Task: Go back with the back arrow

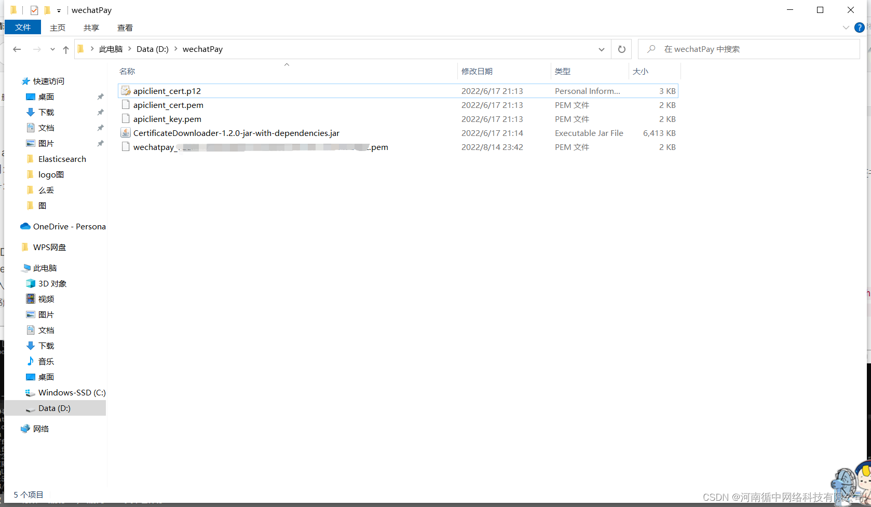Action: pyautogui.click(x=17, y=49)
